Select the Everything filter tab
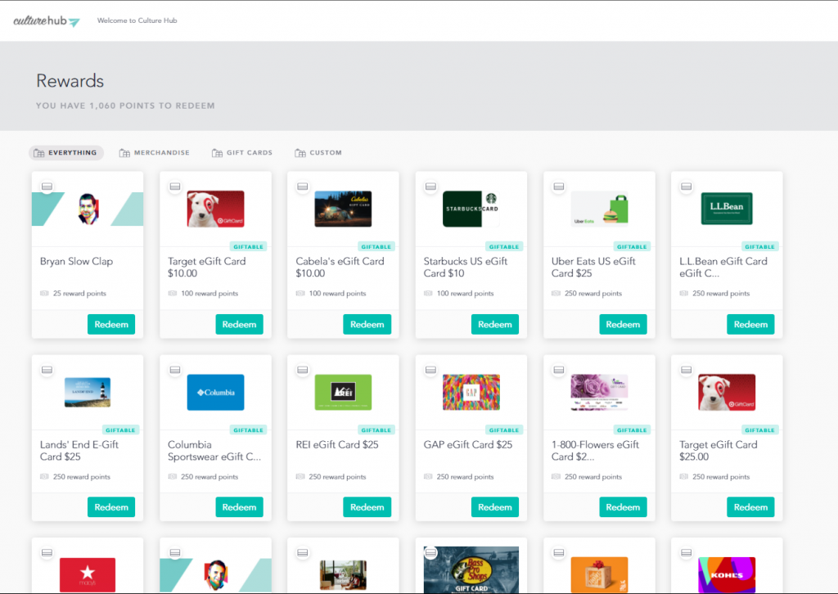The image size is (838, 594). point(65,153)
